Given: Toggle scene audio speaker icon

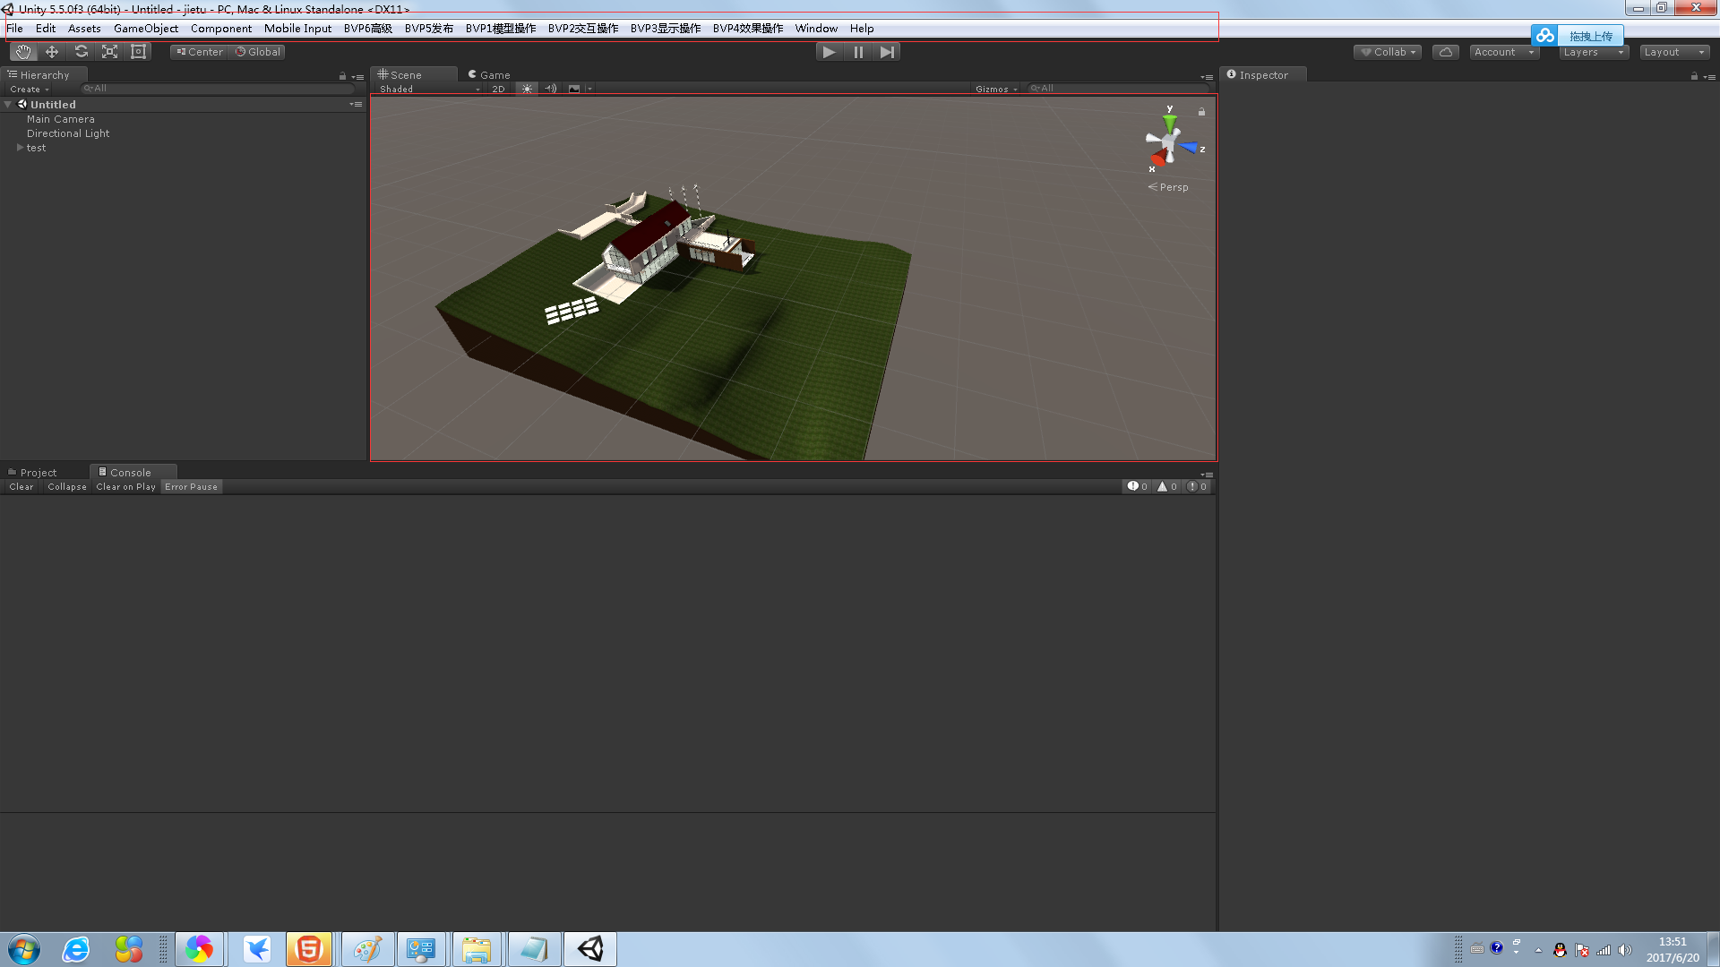Looking at the screenshot, I should (x=550, y=89).
